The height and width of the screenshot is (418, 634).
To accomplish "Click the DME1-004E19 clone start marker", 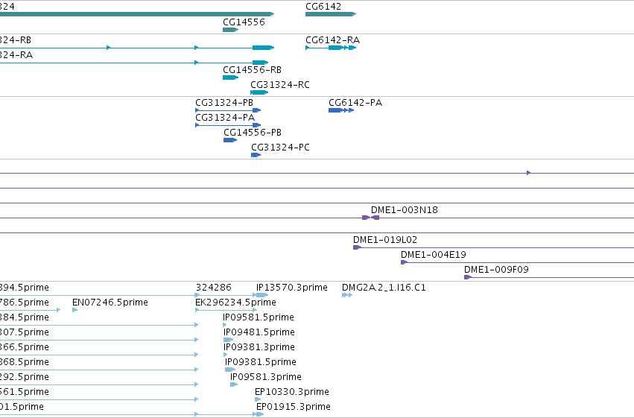I will [404, 262].
